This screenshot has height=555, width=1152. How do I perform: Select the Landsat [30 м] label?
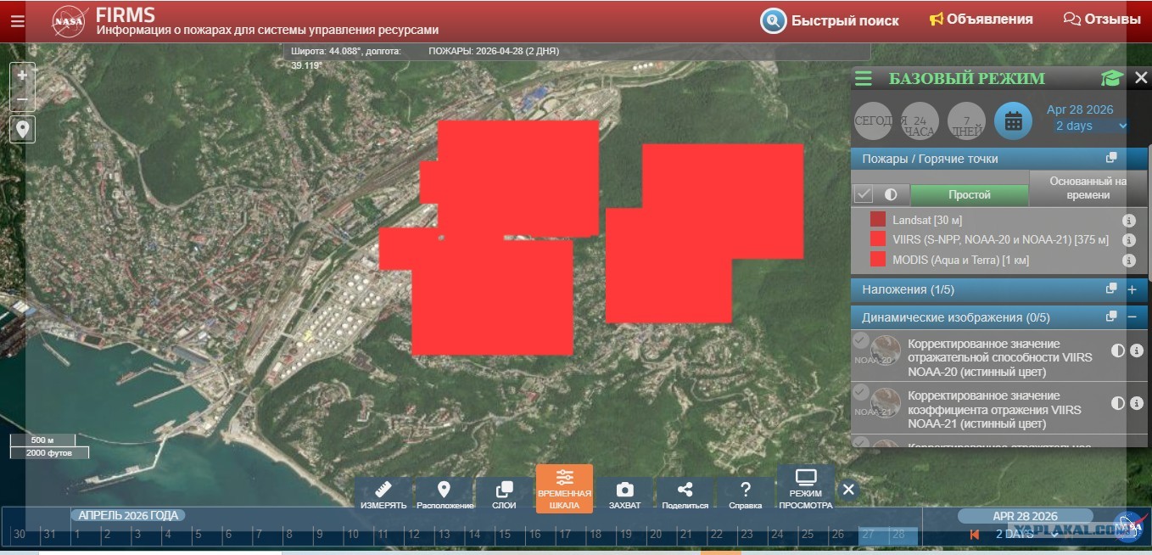click(x=927, y=220)
